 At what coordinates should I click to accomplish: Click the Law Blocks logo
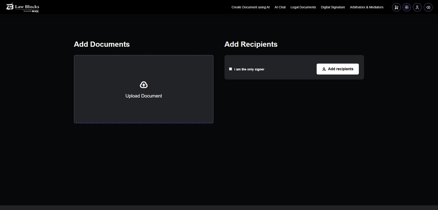tap(23, 6)
